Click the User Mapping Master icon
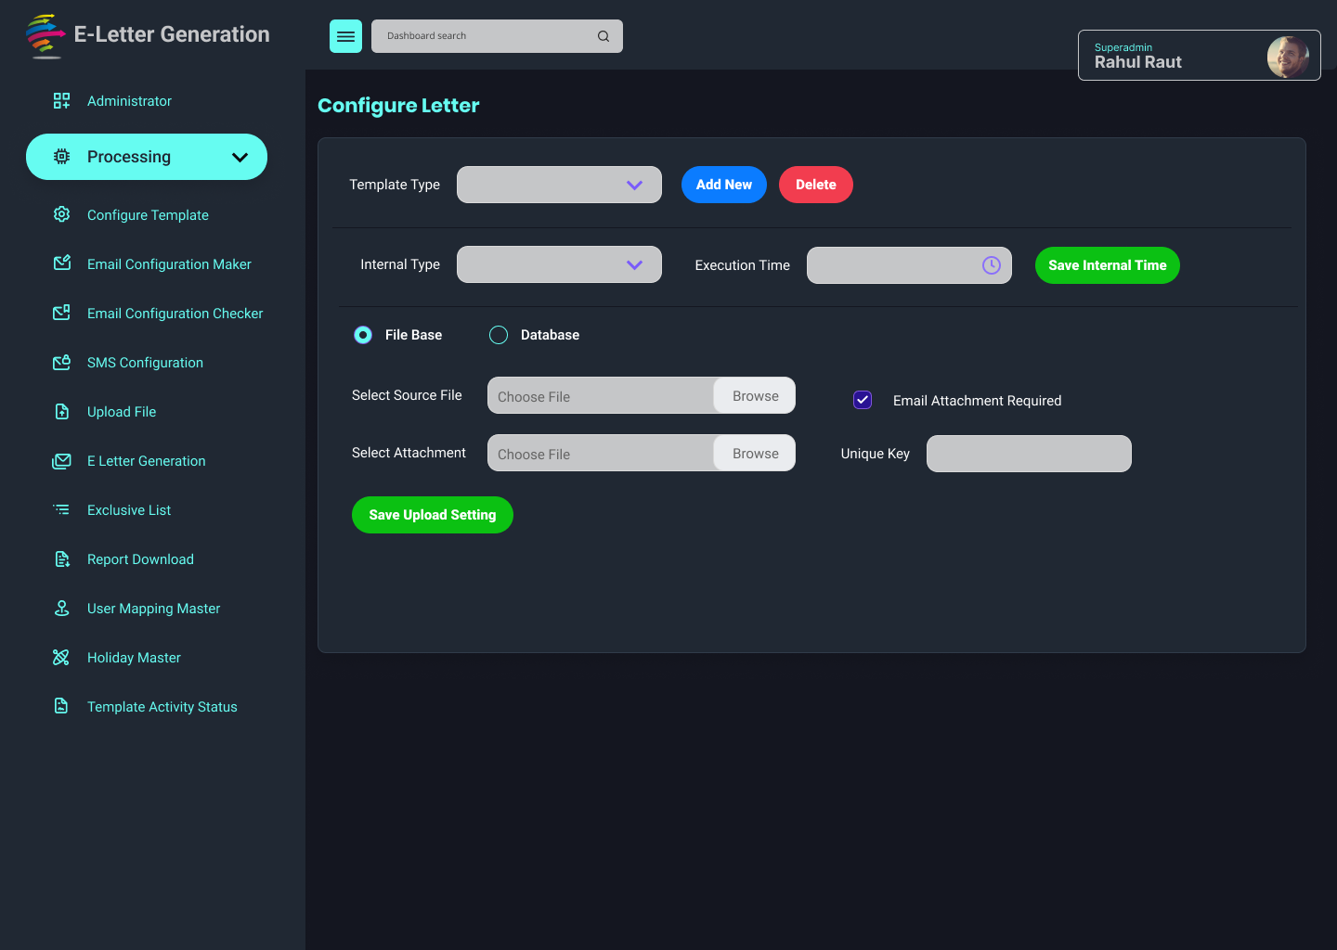 pyautogui.click(x=61, y=608)
